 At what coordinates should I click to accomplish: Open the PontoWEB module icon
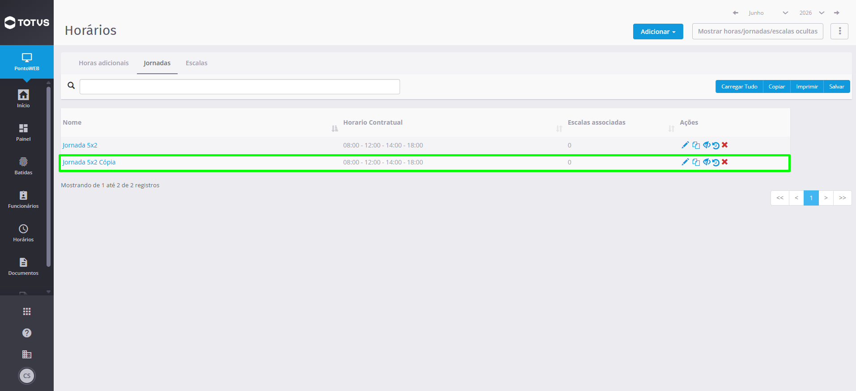[x=27, y=62]
